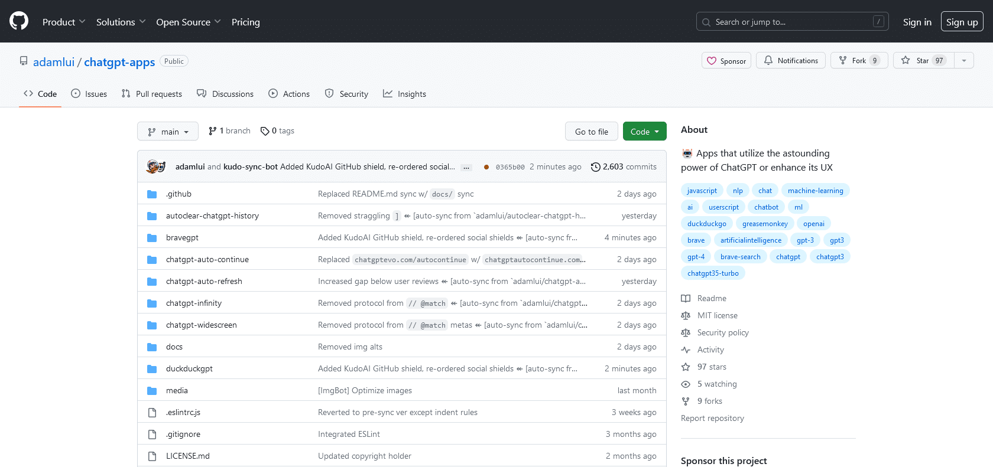This screenshot has width=993, height=467.
Task: Open the docs folder
Action: (174, 347)
